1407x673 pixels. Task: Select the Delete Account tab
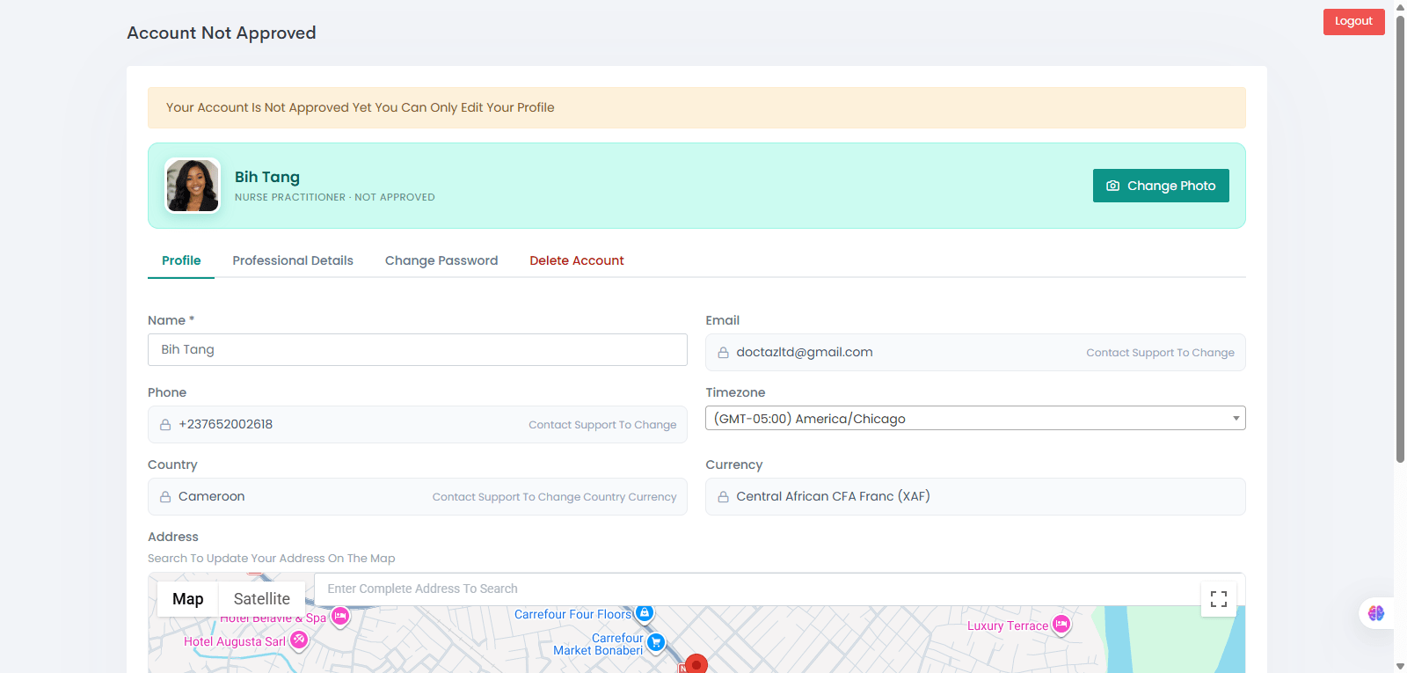coord(577,260)
